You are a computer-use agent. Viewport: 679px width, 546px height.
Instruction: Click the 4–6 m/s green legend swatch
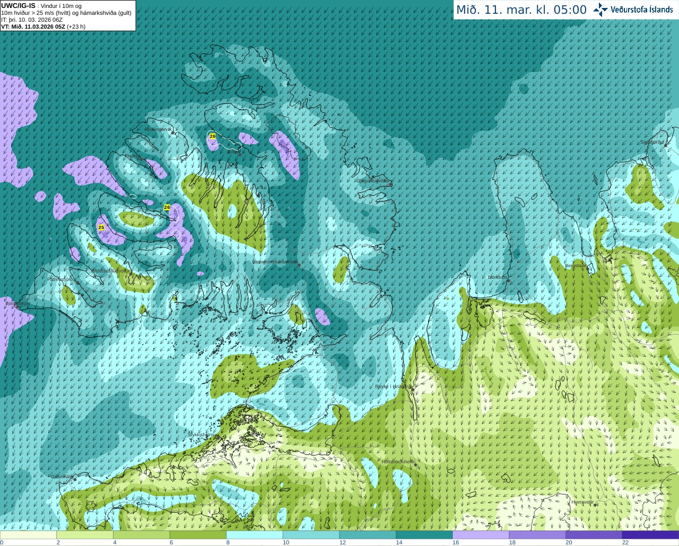pyautogui.click(x=141, y=535)
